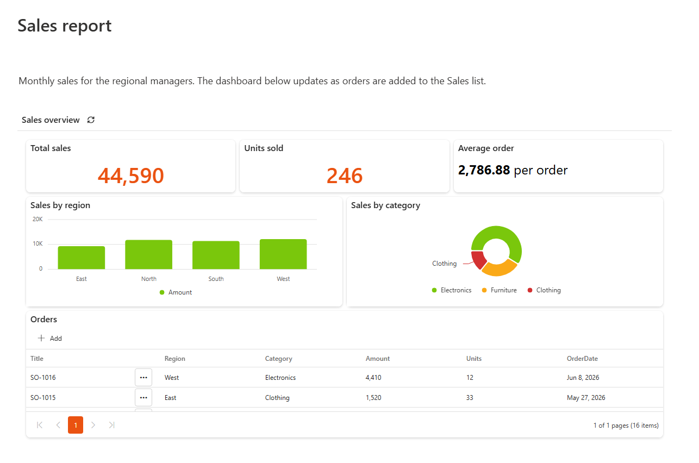Go to the next orders page
This screenshot has height=463, width=699.
pos(93,425)
